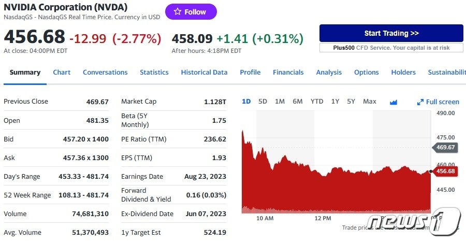Open the Holders tab

[403, 73]
